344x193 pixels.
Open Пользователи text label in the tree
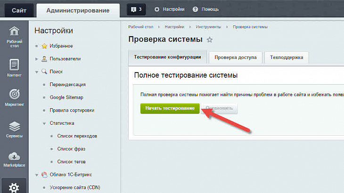point(65,59)
